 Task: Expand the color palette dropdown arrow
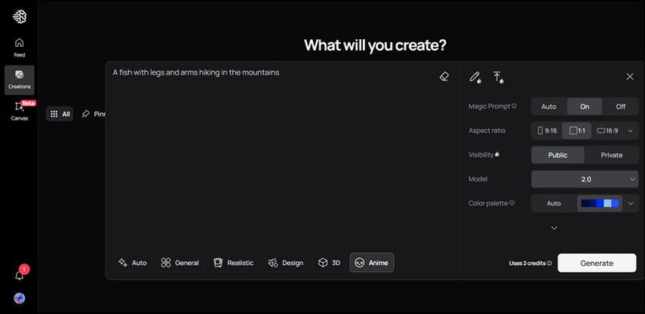[631, 203]
